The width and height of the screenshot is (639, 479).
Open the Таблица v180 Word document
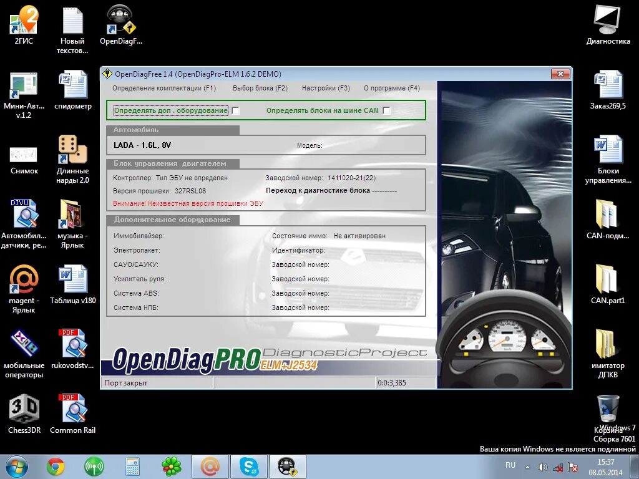(73, 284)
